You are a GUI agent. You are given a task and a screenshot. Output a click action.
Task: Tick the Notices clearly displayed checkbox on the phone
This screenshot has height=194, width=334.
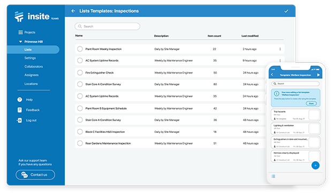314,156
